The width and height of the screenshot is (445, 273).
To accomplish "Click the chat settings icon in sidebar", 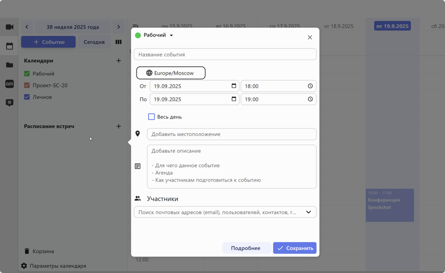I will 9,103.
